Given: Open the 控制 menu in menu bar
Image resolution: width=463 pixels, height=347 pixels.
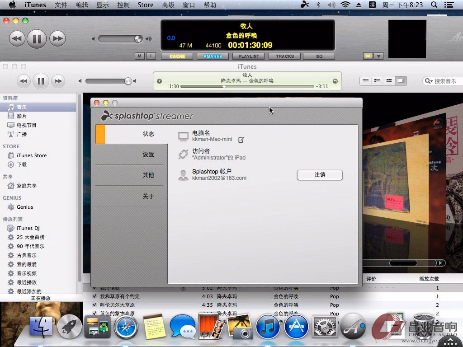Looking at the screenshot, I should coord(123,5).
